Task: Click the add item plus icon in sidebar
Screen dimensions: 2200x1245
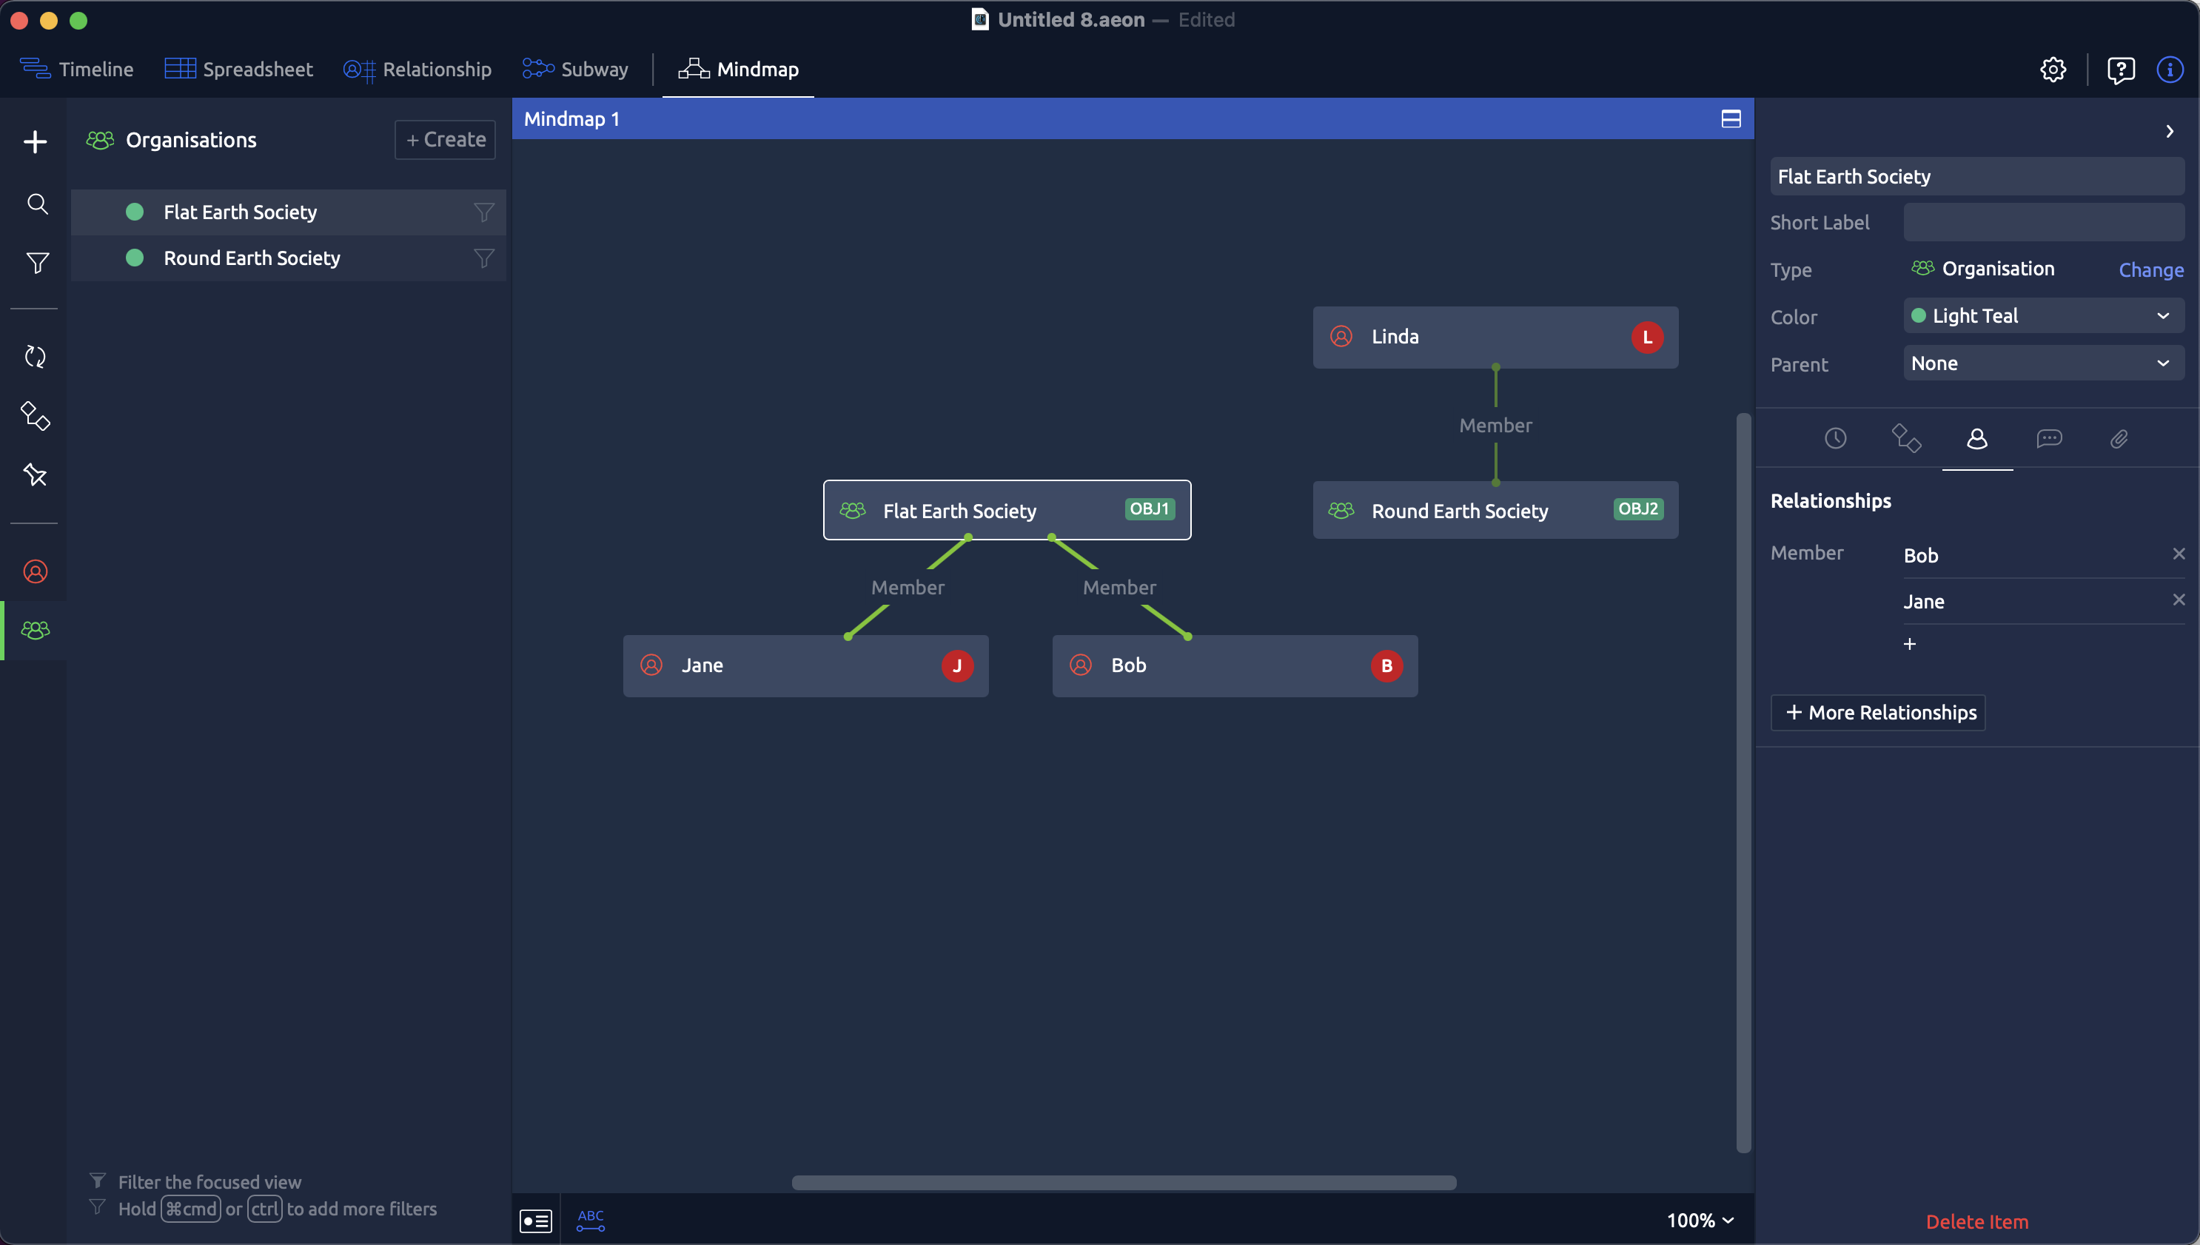Action: pos(35,141)
